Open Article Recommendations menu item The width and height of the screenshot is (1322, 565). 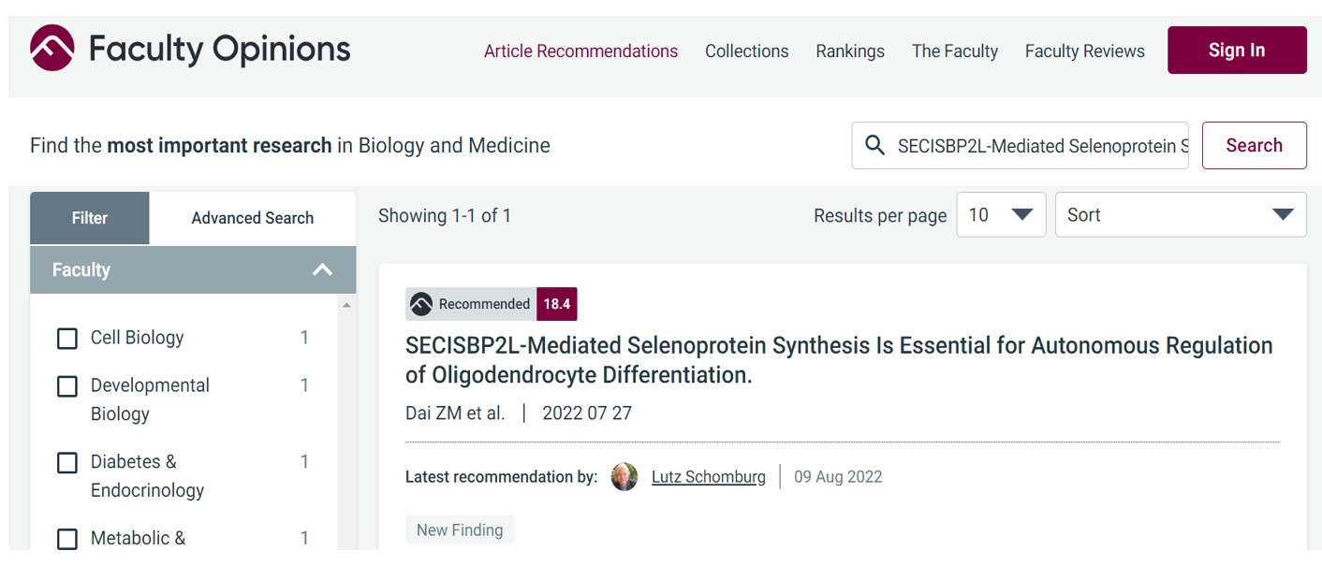point(580,51)
